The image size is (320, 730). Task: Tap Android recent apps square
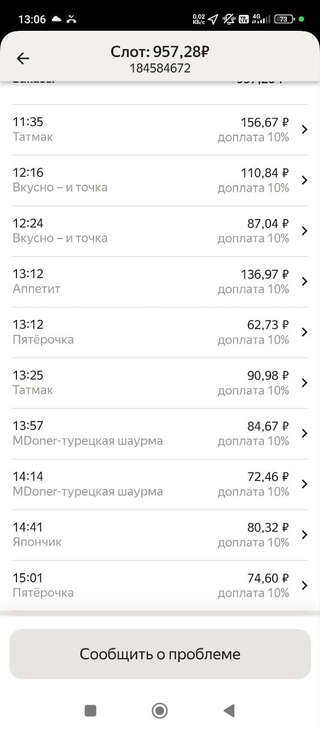(90, 710)
